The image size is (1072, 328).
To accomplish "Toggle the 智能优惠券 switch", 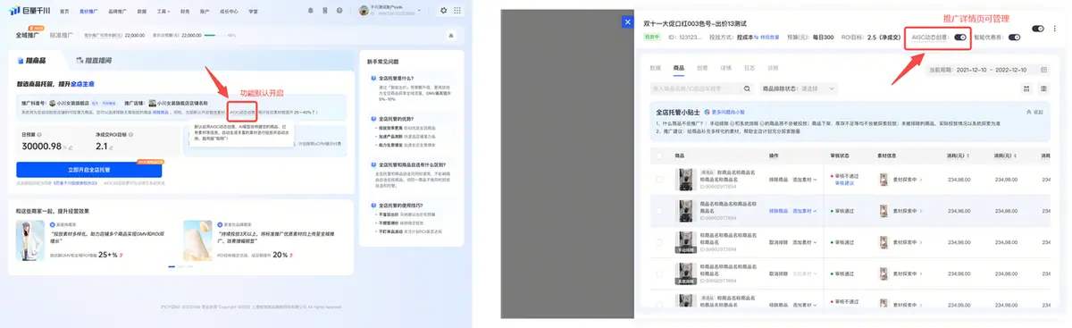I will 1014,38.
